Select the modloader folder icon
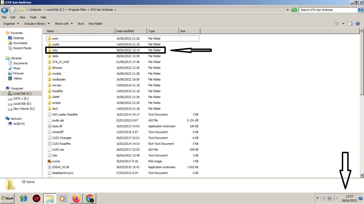 click(49, 79)
